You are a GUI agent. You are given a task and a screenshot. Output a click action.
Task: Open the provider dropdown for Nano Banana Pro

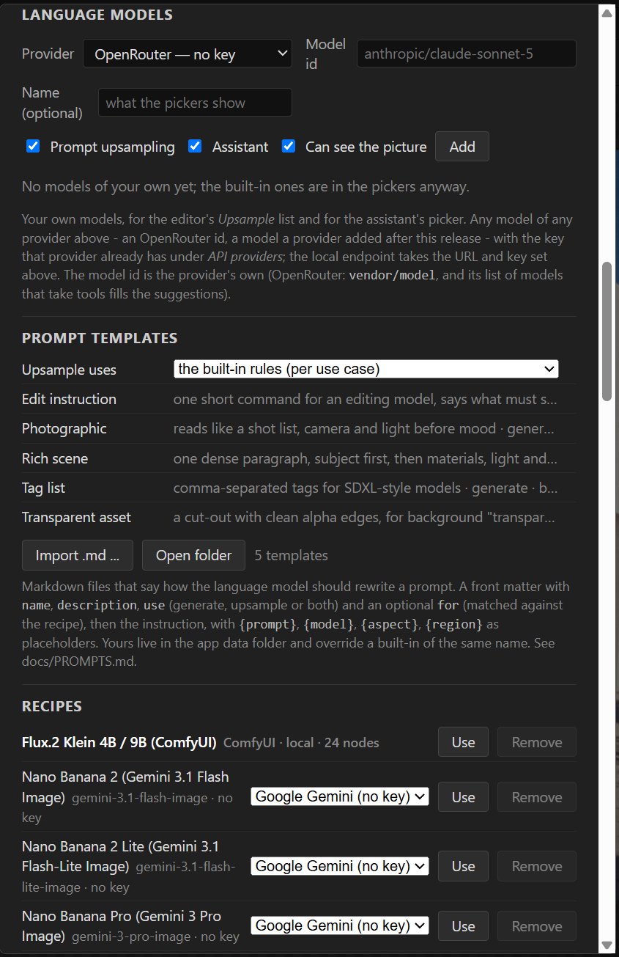(340, 925)
